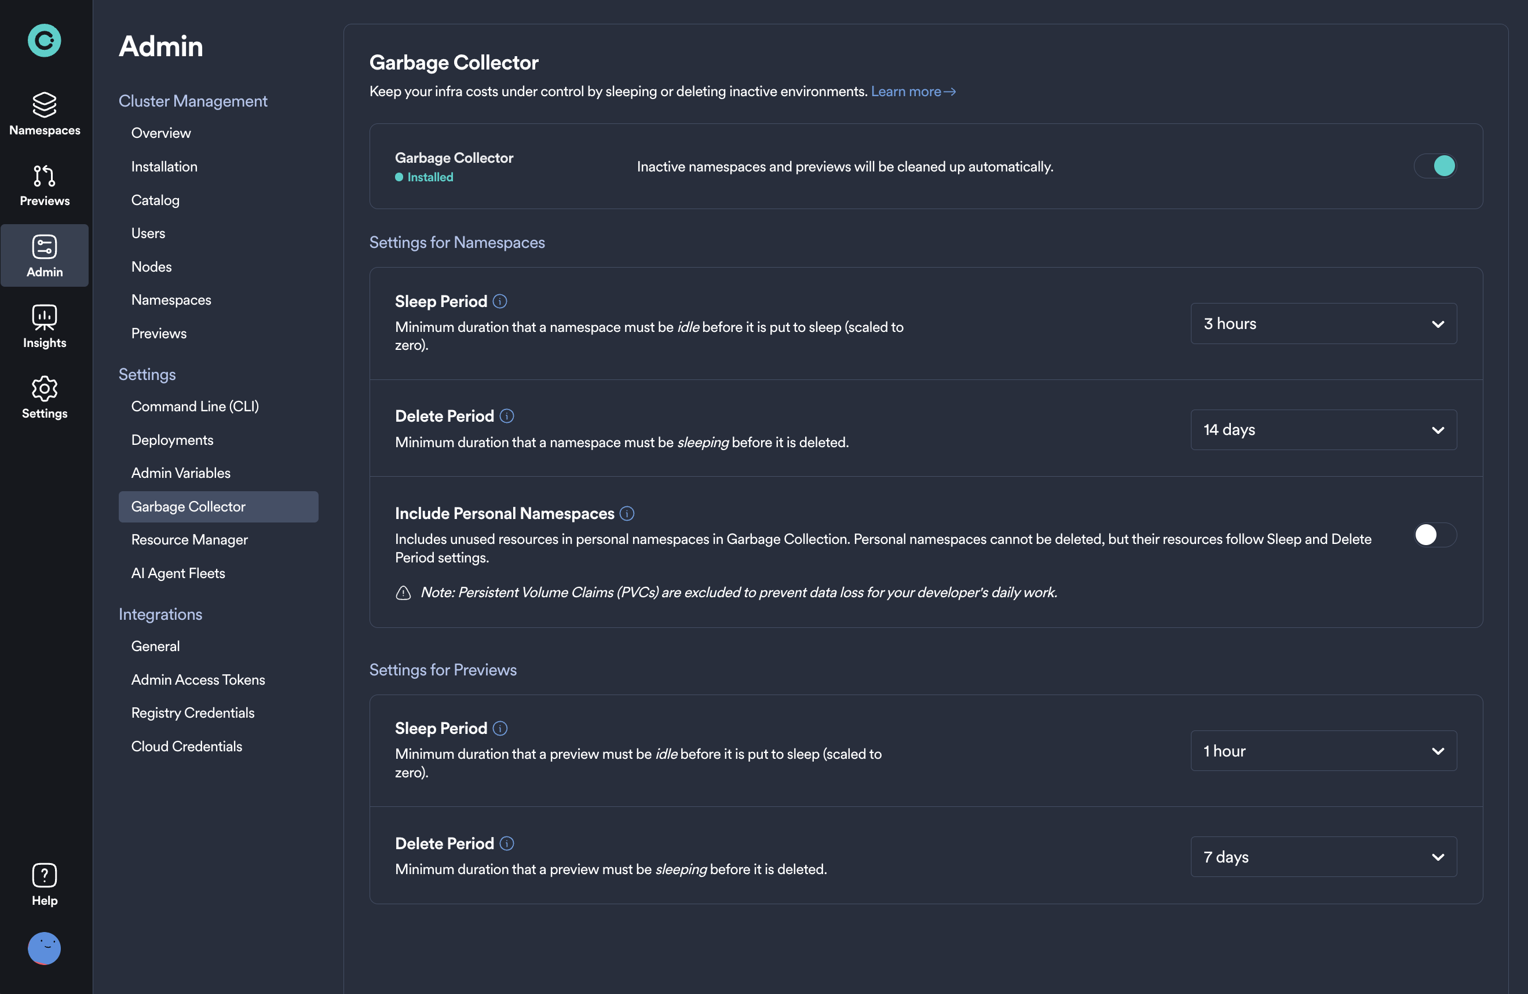Open Settings via the gear icon
Image resolution: width=1528 pixels, height=994 pixels.
(43, 397)
